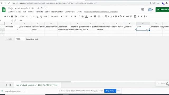169x95 pixels.
Task: Click the rows count input field
Action: (x=20, y=39)
